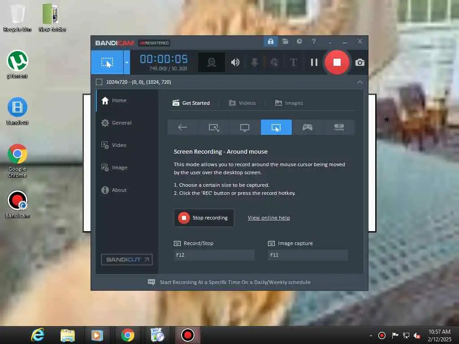Viewport: 459px width, 344px height.
Task: Toggle the mouse click effect icon
Action: click(274, 62)
